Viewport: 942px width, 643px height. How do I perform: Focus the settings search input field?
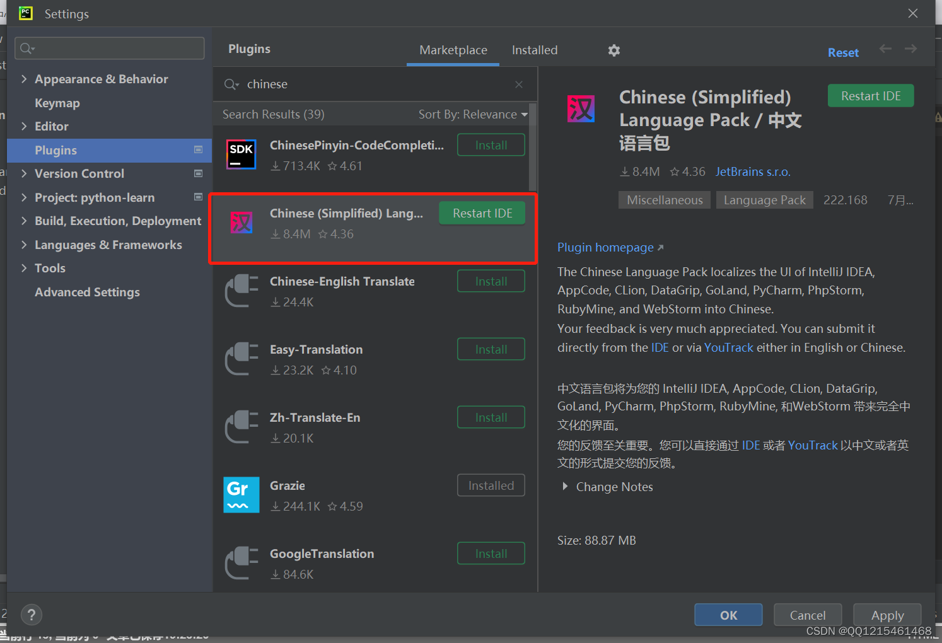click(x=110, y=48)
